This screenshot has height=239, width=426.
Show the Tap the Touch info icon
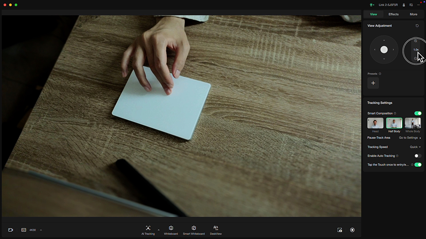pos(412,165)
